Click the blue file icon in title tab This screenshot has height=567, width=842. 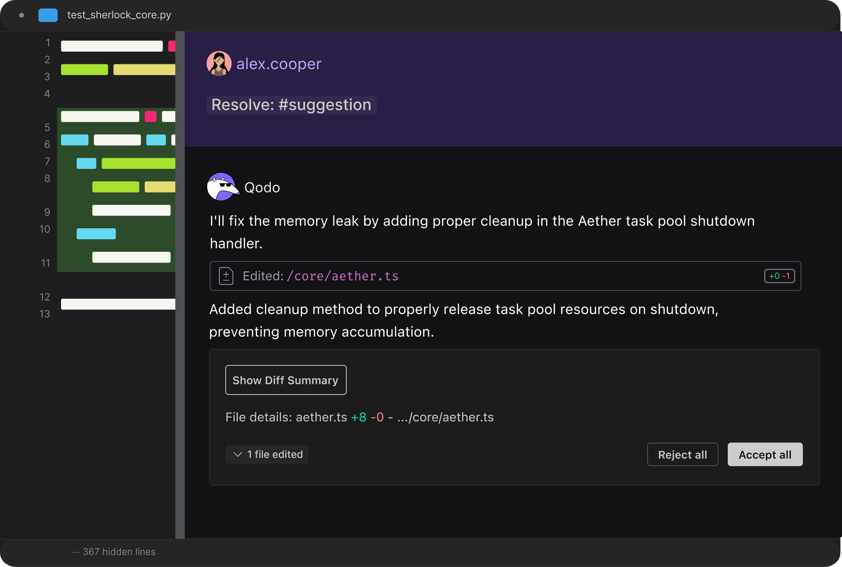(48, 15)
